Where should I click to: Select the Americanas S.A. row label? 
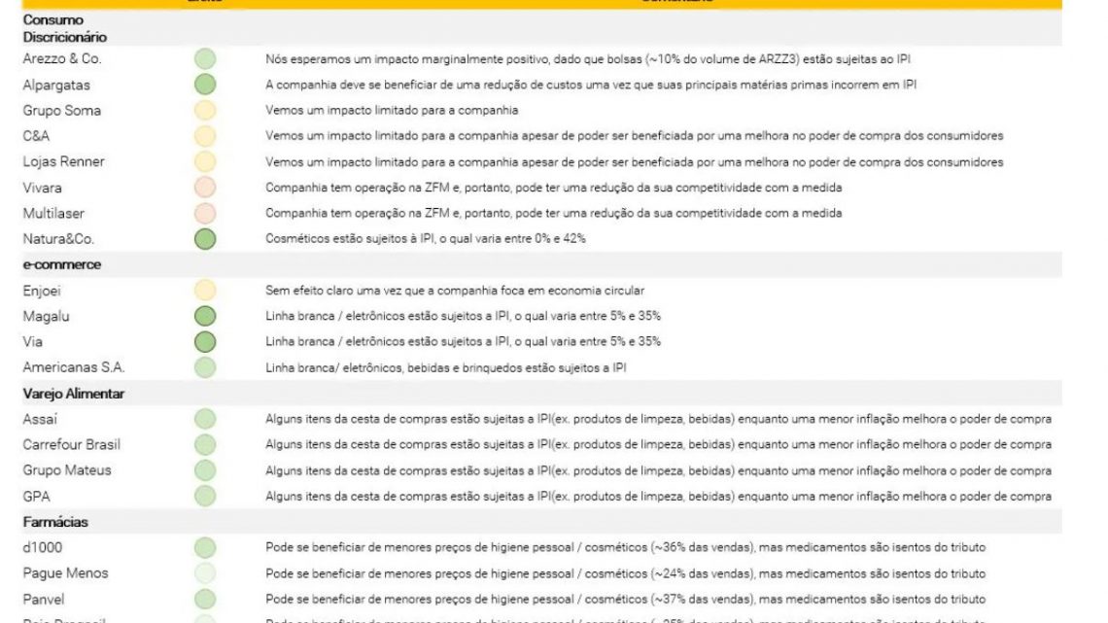click(x=74, y=367)
